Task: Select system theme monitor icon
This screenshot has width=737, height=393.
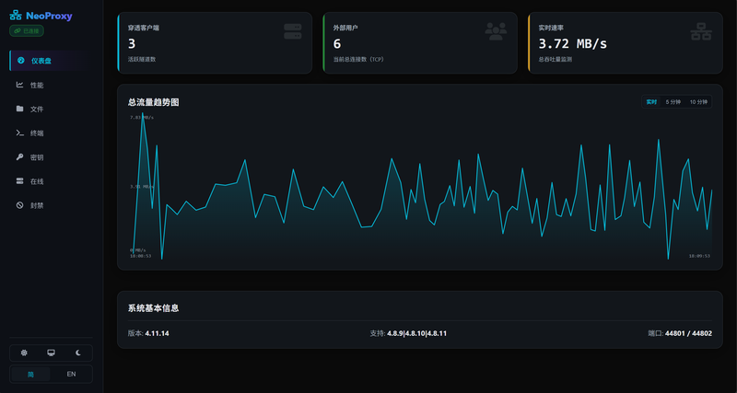Action: [x=52, y=353]
